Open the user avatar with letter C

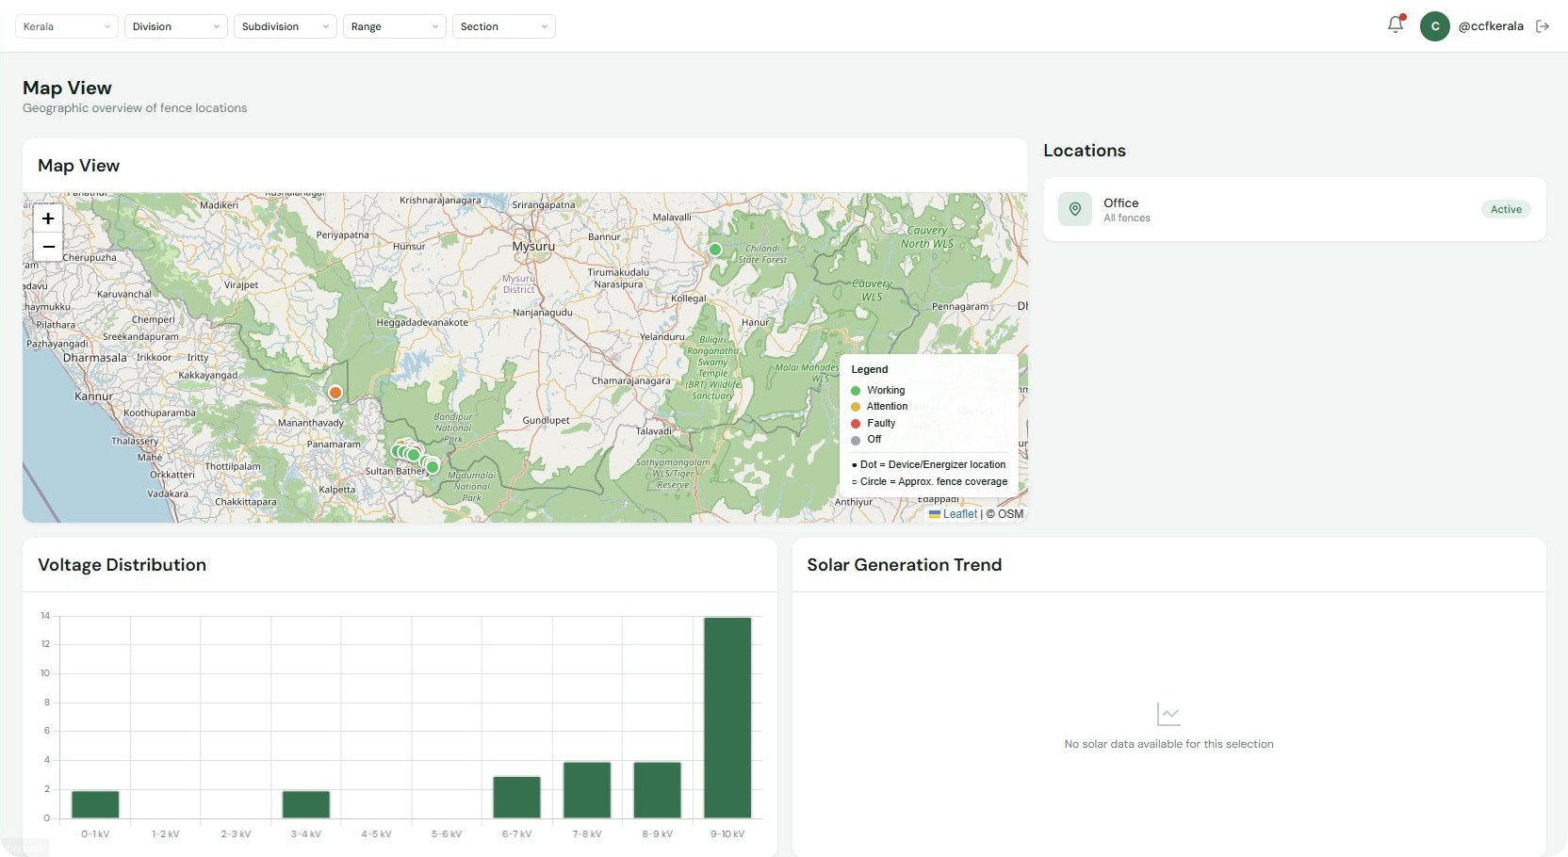click(1434, 26)
